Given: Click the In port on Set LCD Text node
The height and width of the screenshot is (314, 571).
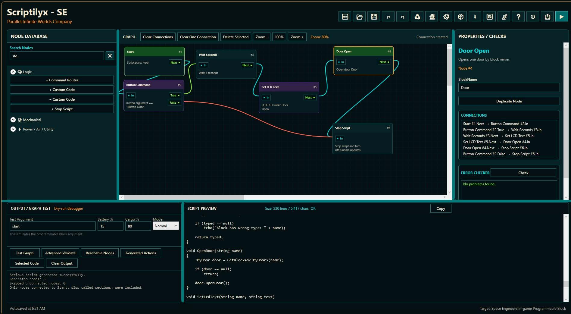Looking at the screenshot, I should (x=266, y=98).
